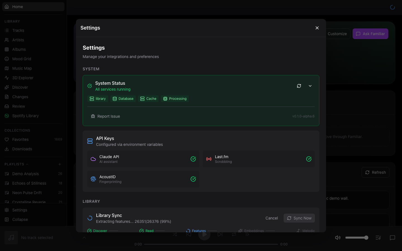Open Spotify Library from the sidebar
Screen dimensions: 402x251
(25, 116)
